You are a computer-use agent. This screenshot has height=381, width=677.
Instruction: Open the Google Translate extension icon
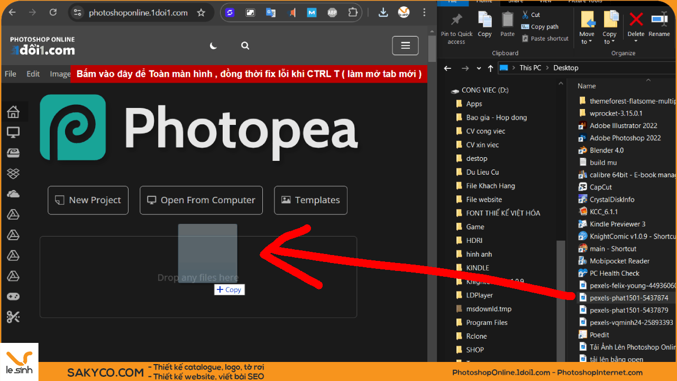pos(271,12)
